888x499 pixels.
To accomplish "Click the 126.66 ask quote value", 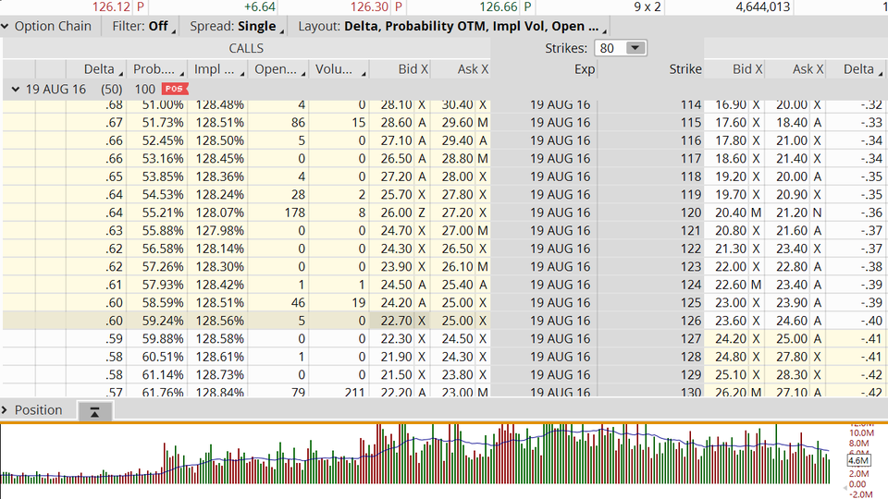I will click(499, 6).
